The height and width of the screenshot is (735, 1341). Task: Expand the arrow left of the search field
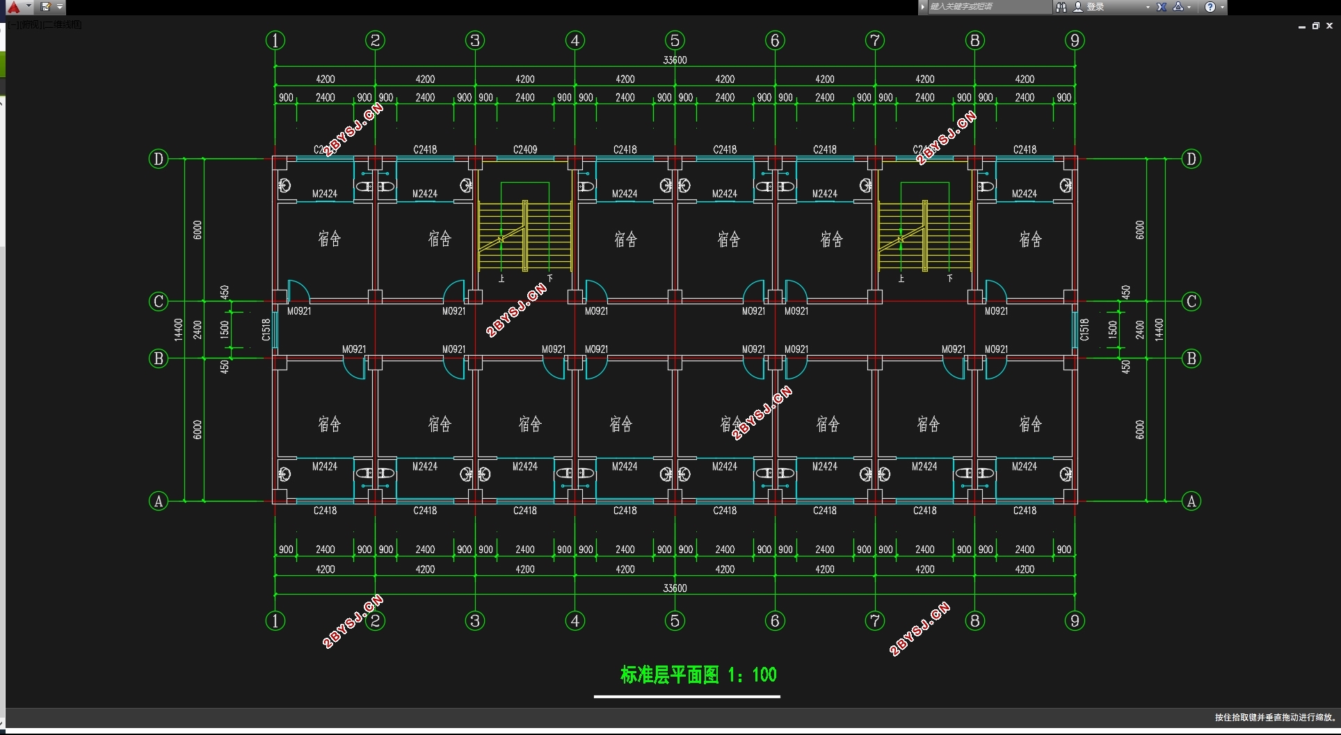click(923, 7)
